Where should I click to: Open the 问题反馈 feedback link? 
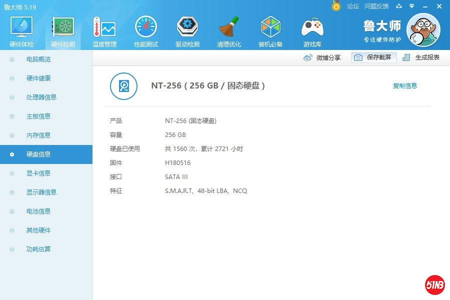[376, 6]
